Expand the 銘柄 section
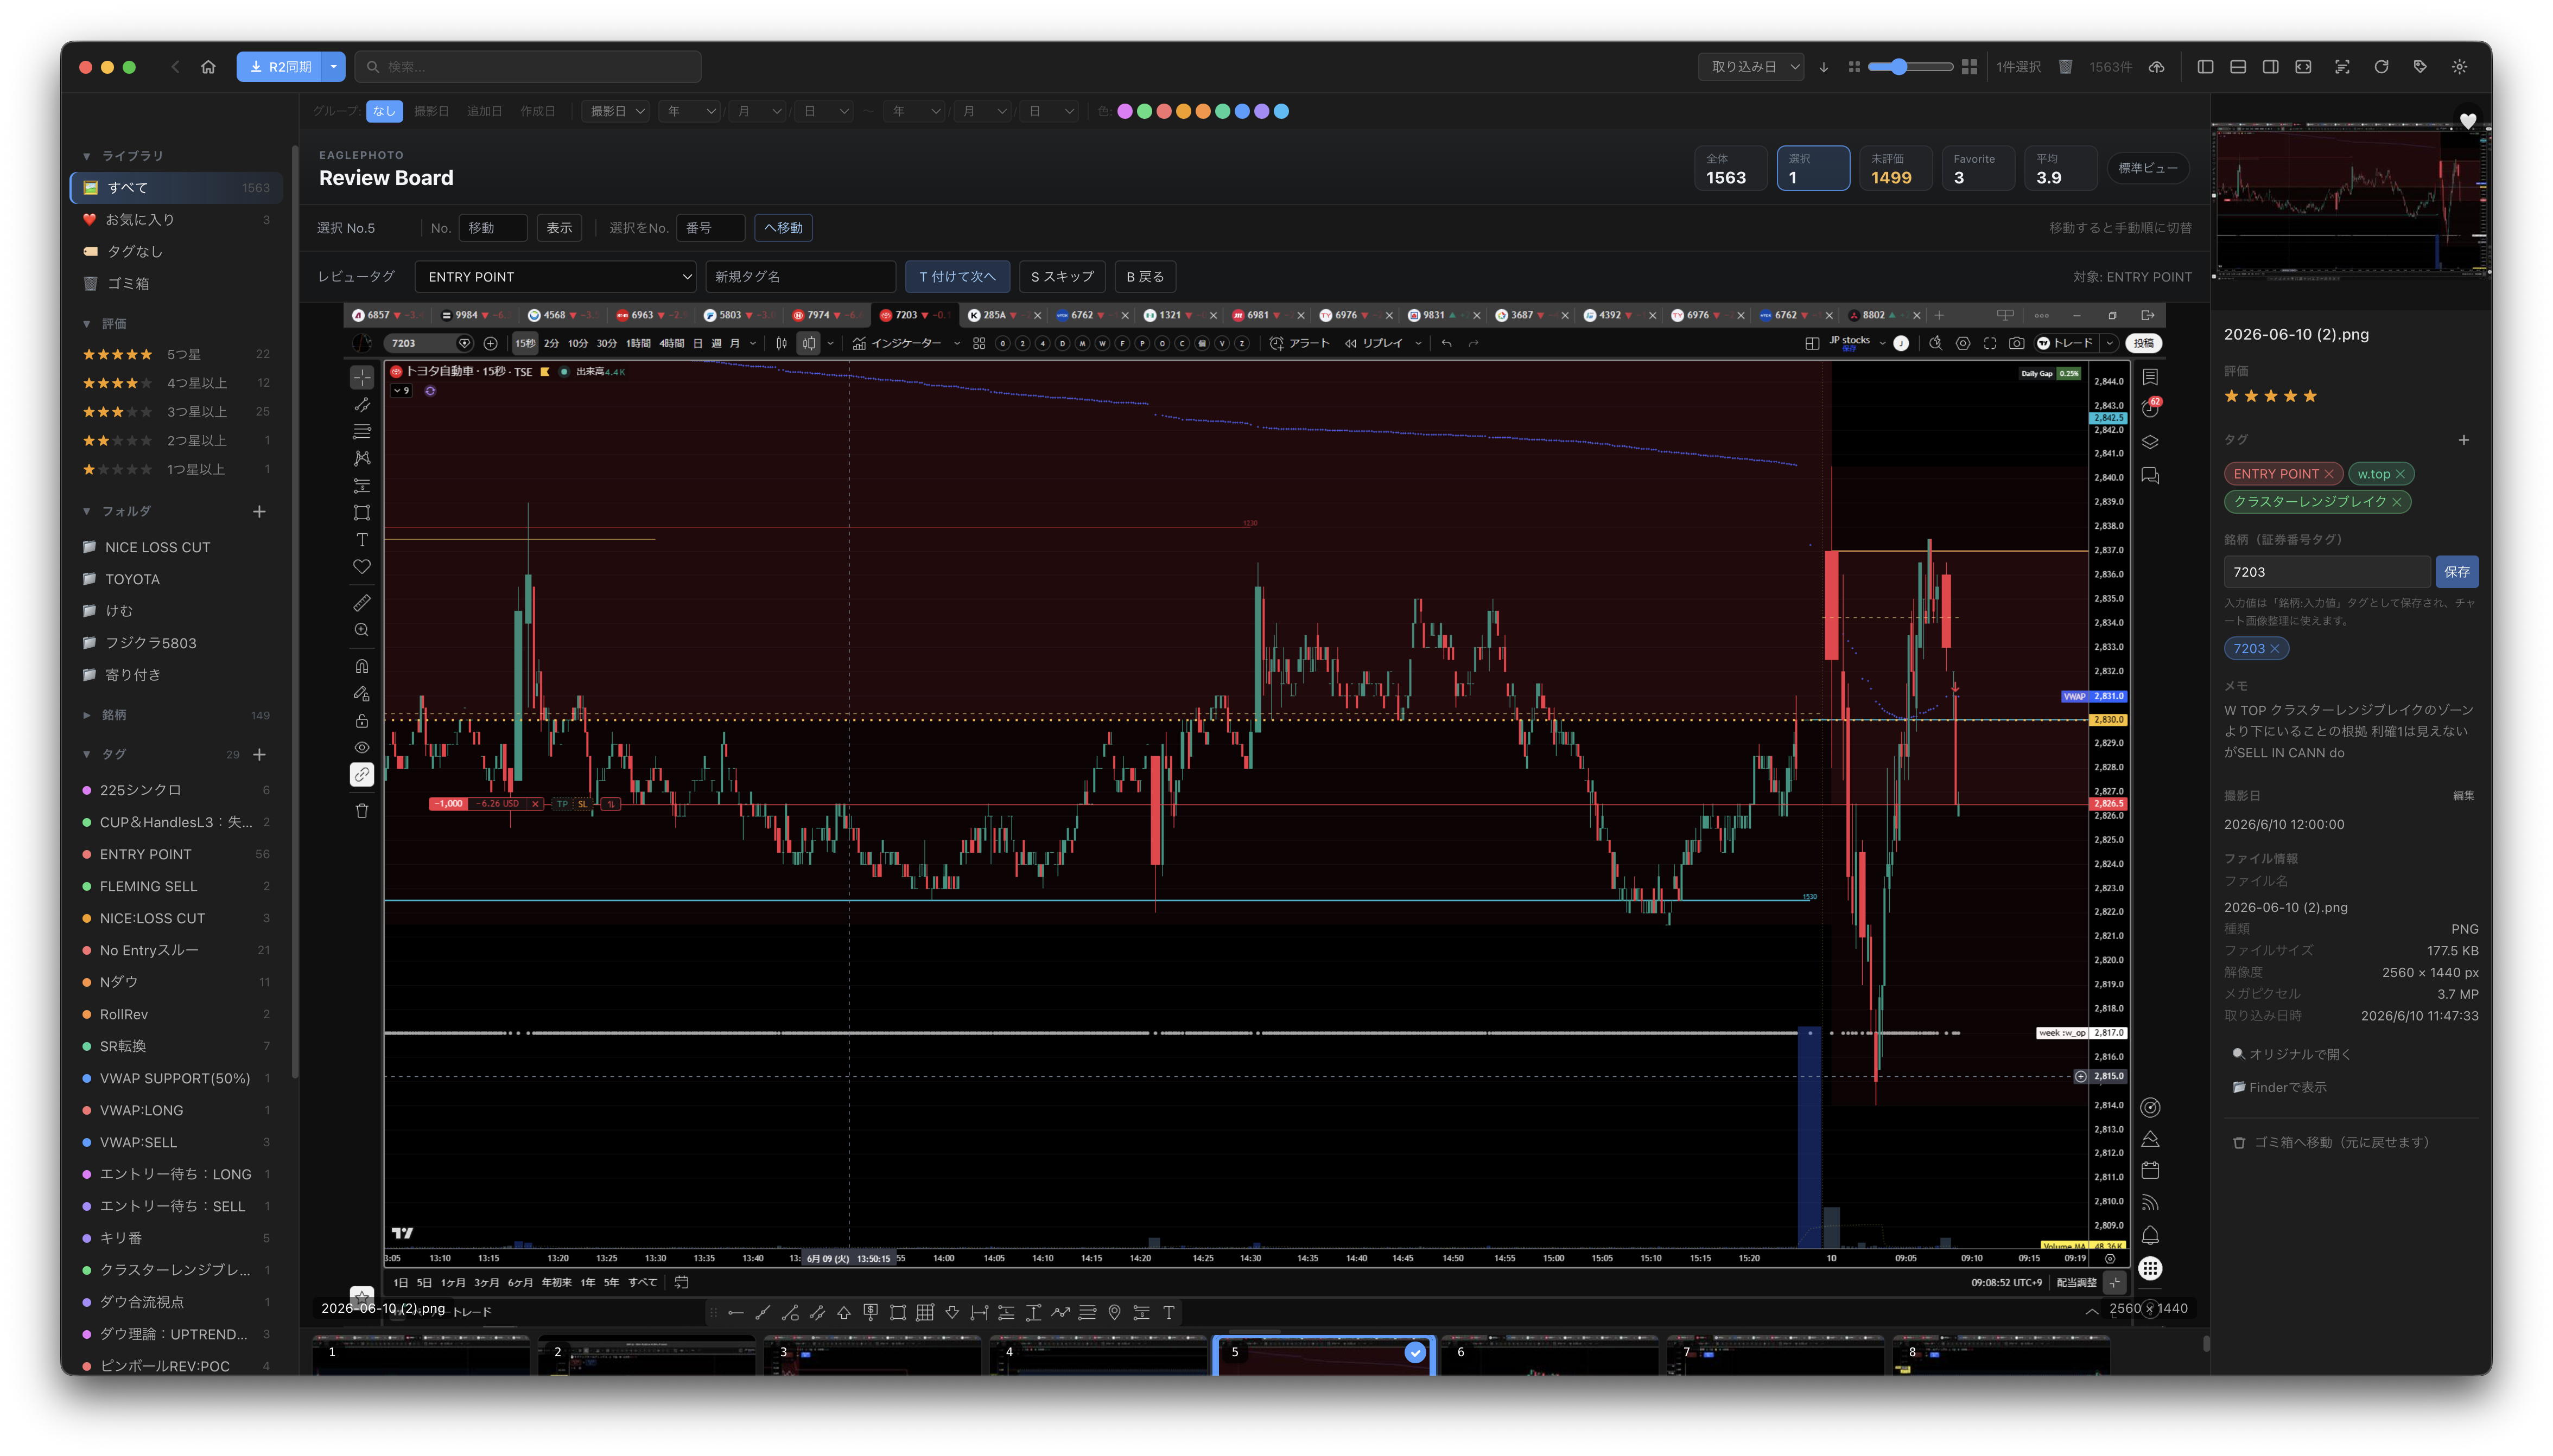This screenshot has width=2553, height=1456. click(x=87, y=716)
